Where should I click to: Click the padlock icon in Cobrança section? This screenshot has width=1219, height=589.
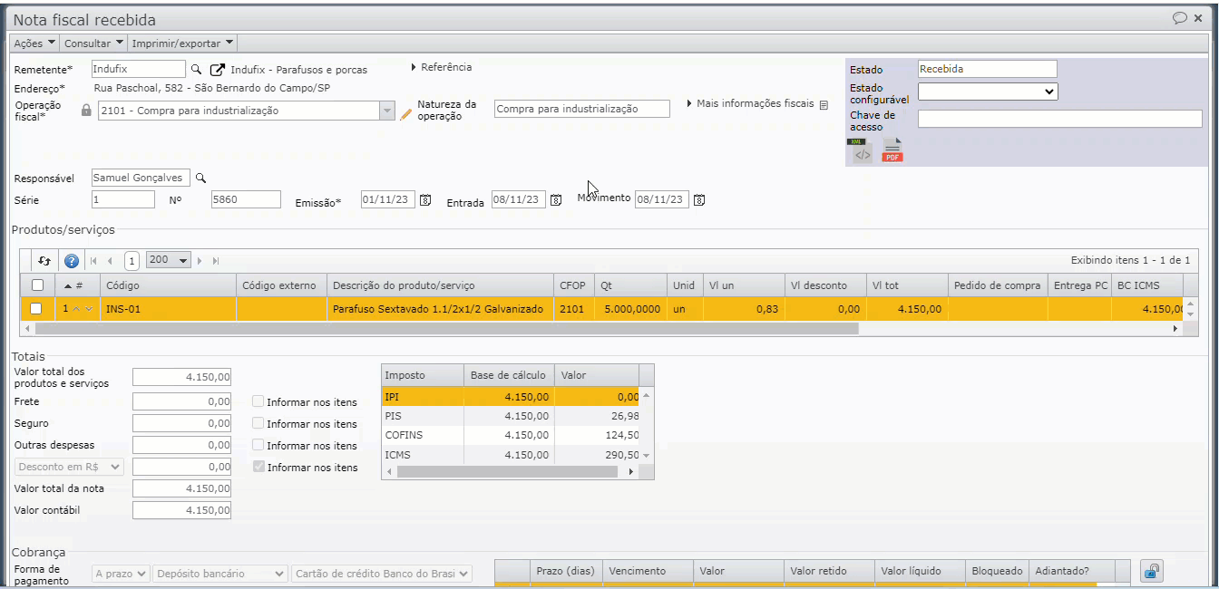coord(1151,571)
